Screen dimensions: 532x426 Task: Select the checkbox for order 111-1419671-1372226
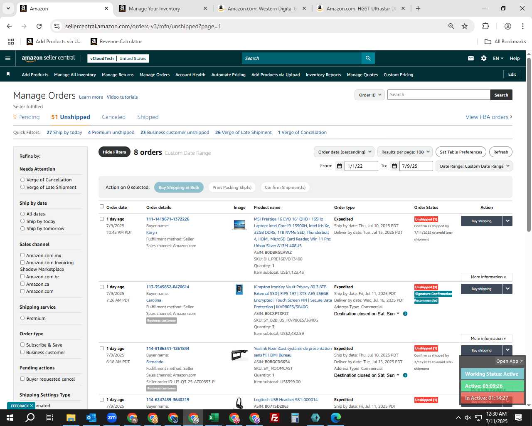click(x=102, y=219)
